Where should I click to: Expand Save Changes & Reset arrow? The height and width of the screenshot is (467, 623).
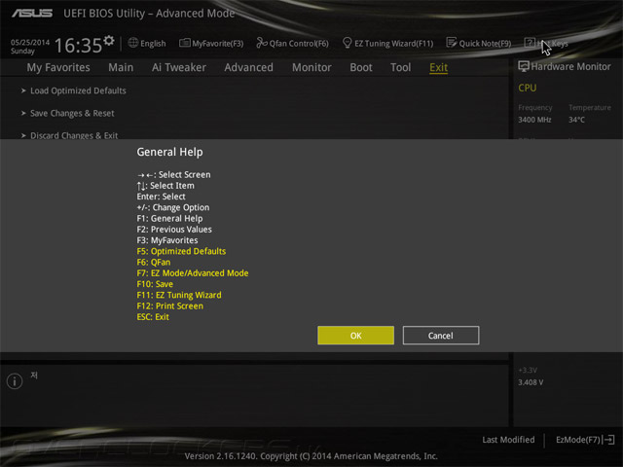coord(23,113)
